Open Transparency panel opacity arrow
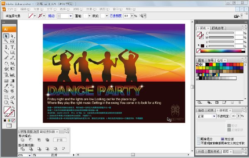This screenshot has width=249, height=158. [x=239, y=116]
